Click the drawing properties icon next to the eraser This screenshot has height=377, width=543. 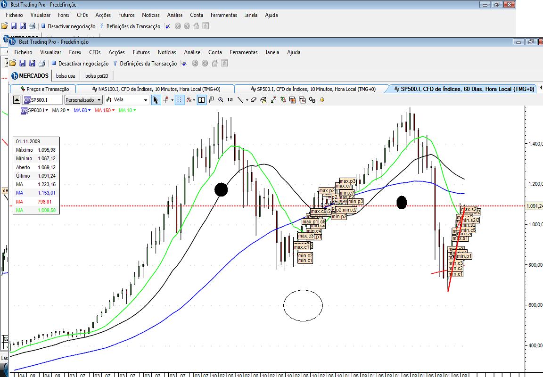263,100
